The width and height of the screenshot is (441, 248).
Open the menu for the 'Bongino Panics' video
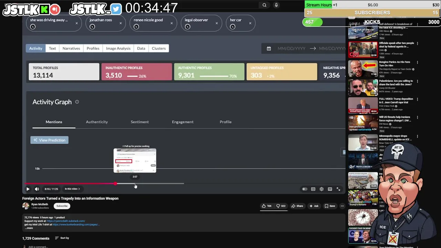417,63
